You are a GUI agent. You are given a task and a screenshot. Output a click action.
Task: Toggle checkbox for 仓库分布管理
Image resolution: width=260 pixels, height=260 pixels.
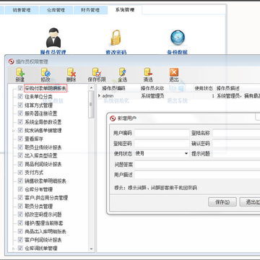20,189
